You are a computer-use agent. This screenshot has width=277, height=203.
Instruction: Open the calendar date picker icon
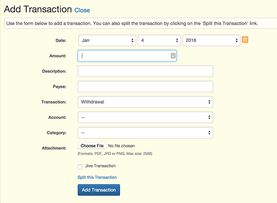pyautogui.click(x=245, y=40)
